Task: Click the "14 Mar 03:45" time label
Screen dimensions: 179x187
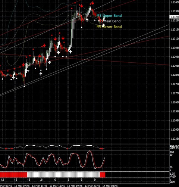Action: click(110, 186)
